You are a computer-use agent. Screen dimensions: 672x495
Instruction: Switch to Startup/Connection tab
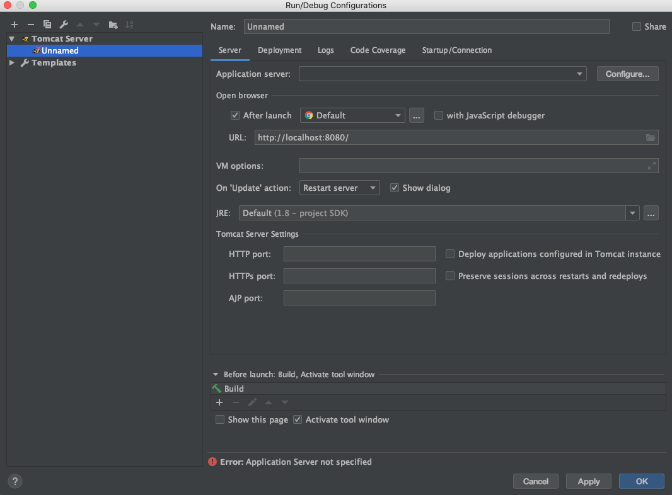pyautogui.click(x=457, y=50)
